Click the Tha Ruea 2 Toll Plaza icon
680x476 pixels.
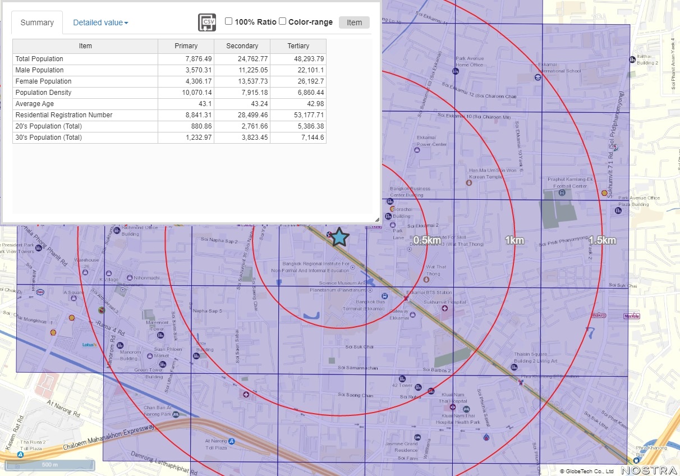(21, 455)
